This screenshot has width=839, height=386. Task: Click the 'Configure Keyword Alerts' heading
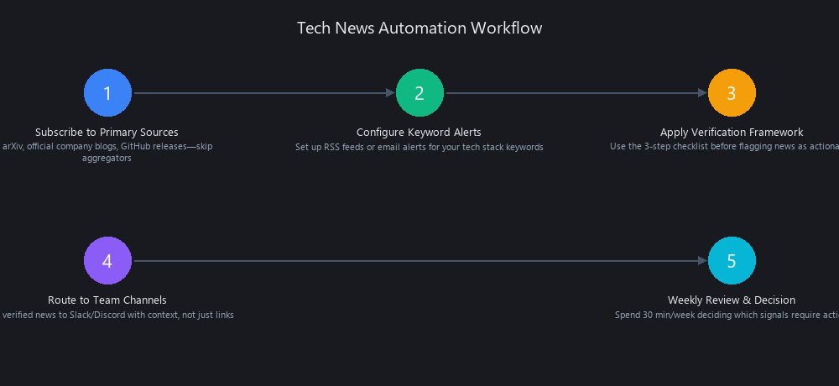(x=419, y=133)
